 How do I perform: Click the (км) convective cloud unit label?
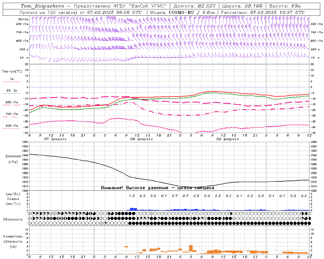pos(13,246)
